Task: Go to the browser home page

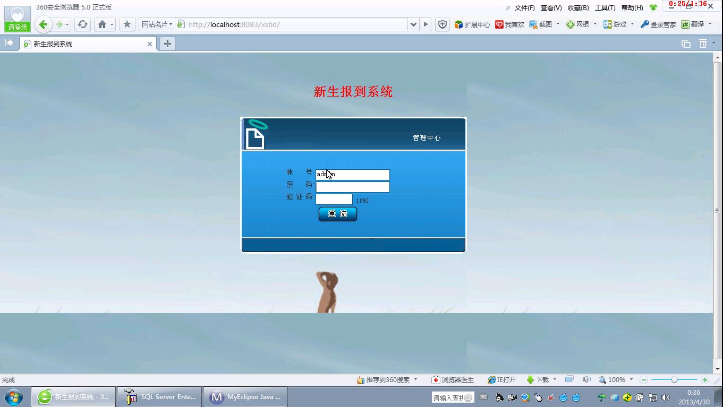Action: (x=102, y=24)
